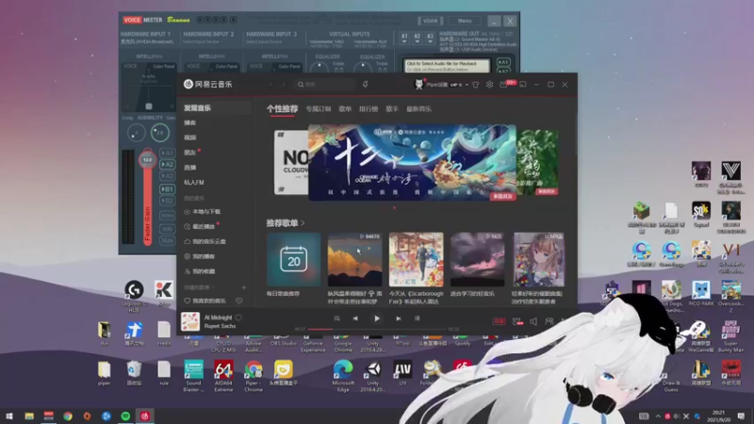The height and width of the screenshot is (424, 754).
Task: Click the VBAN button in Voicemeeter
Action: (x=430, y=21)
